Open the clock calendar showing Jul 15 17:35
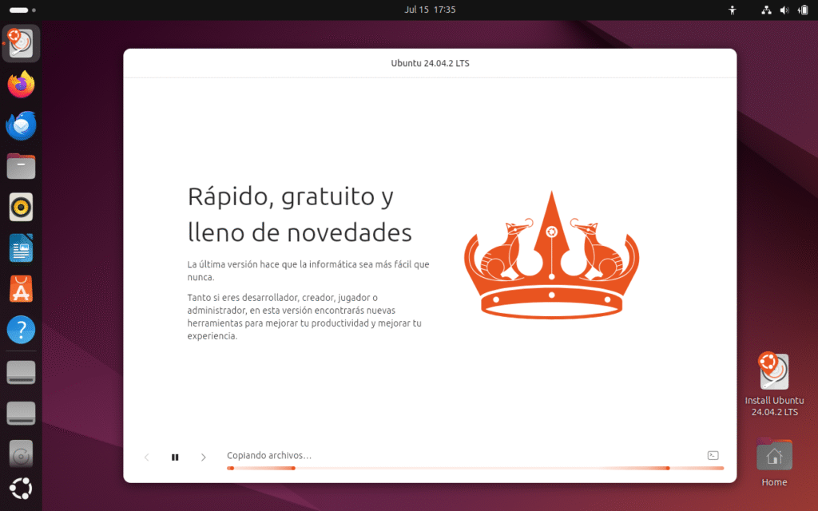 430,10
